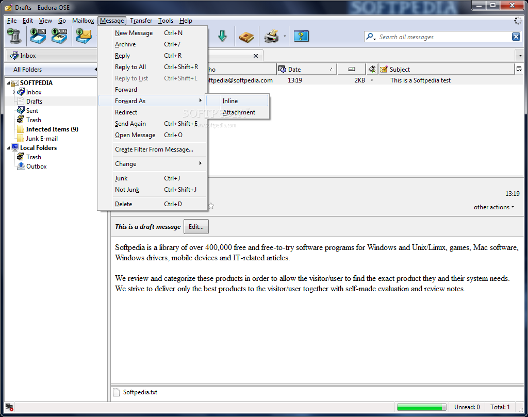The width and height of the screenshot is (528, 417).
Task: Click the All Folders view arrow
Action: pos(96,70)
